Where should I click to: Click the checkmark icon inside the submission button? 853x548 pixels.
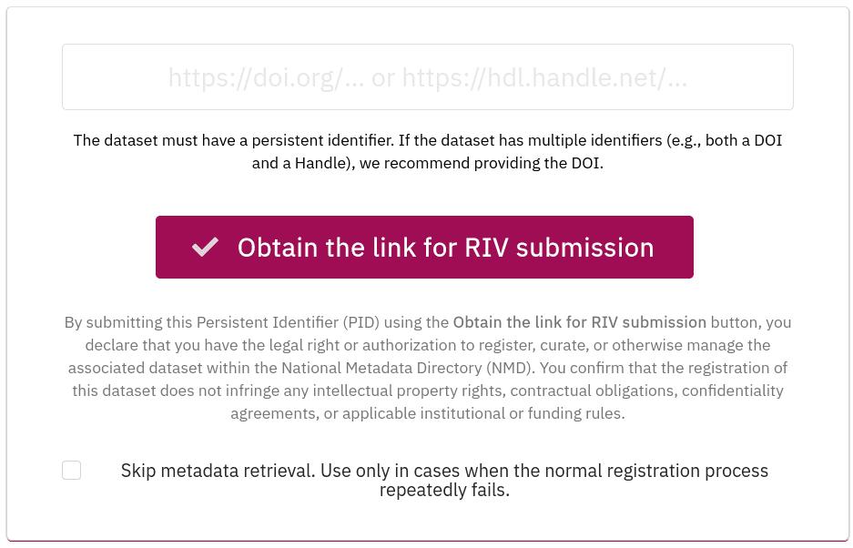(x=204, y=246)
